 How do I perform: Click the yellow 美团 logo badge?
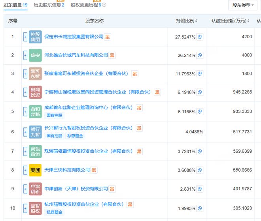[35, 170]
